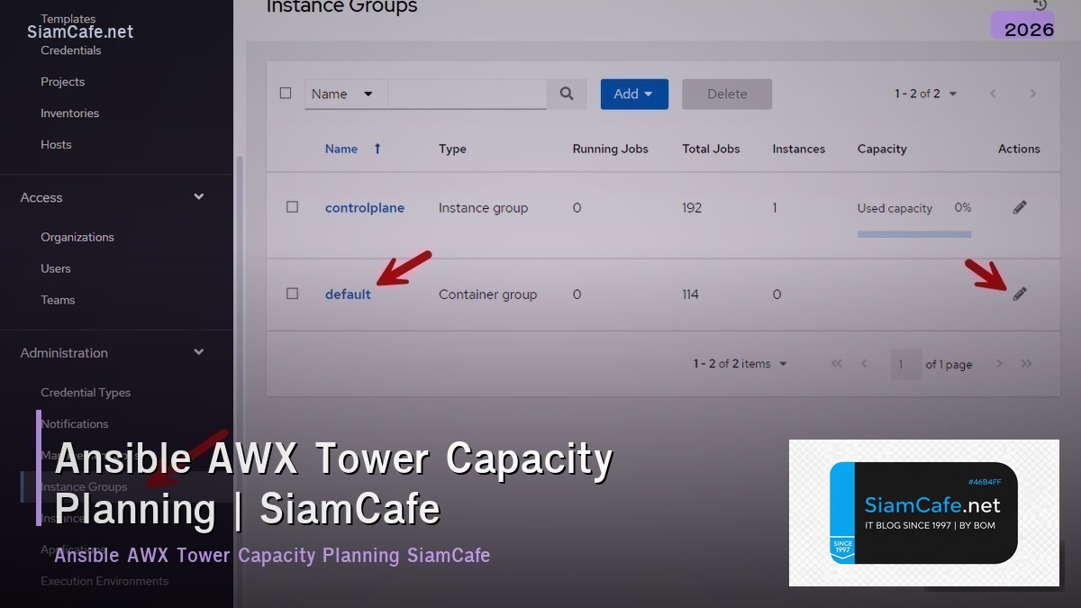The width and height of the screenshot is (1081, 608).
Task: Click the search magnifier icon
Action: (567, 93)
